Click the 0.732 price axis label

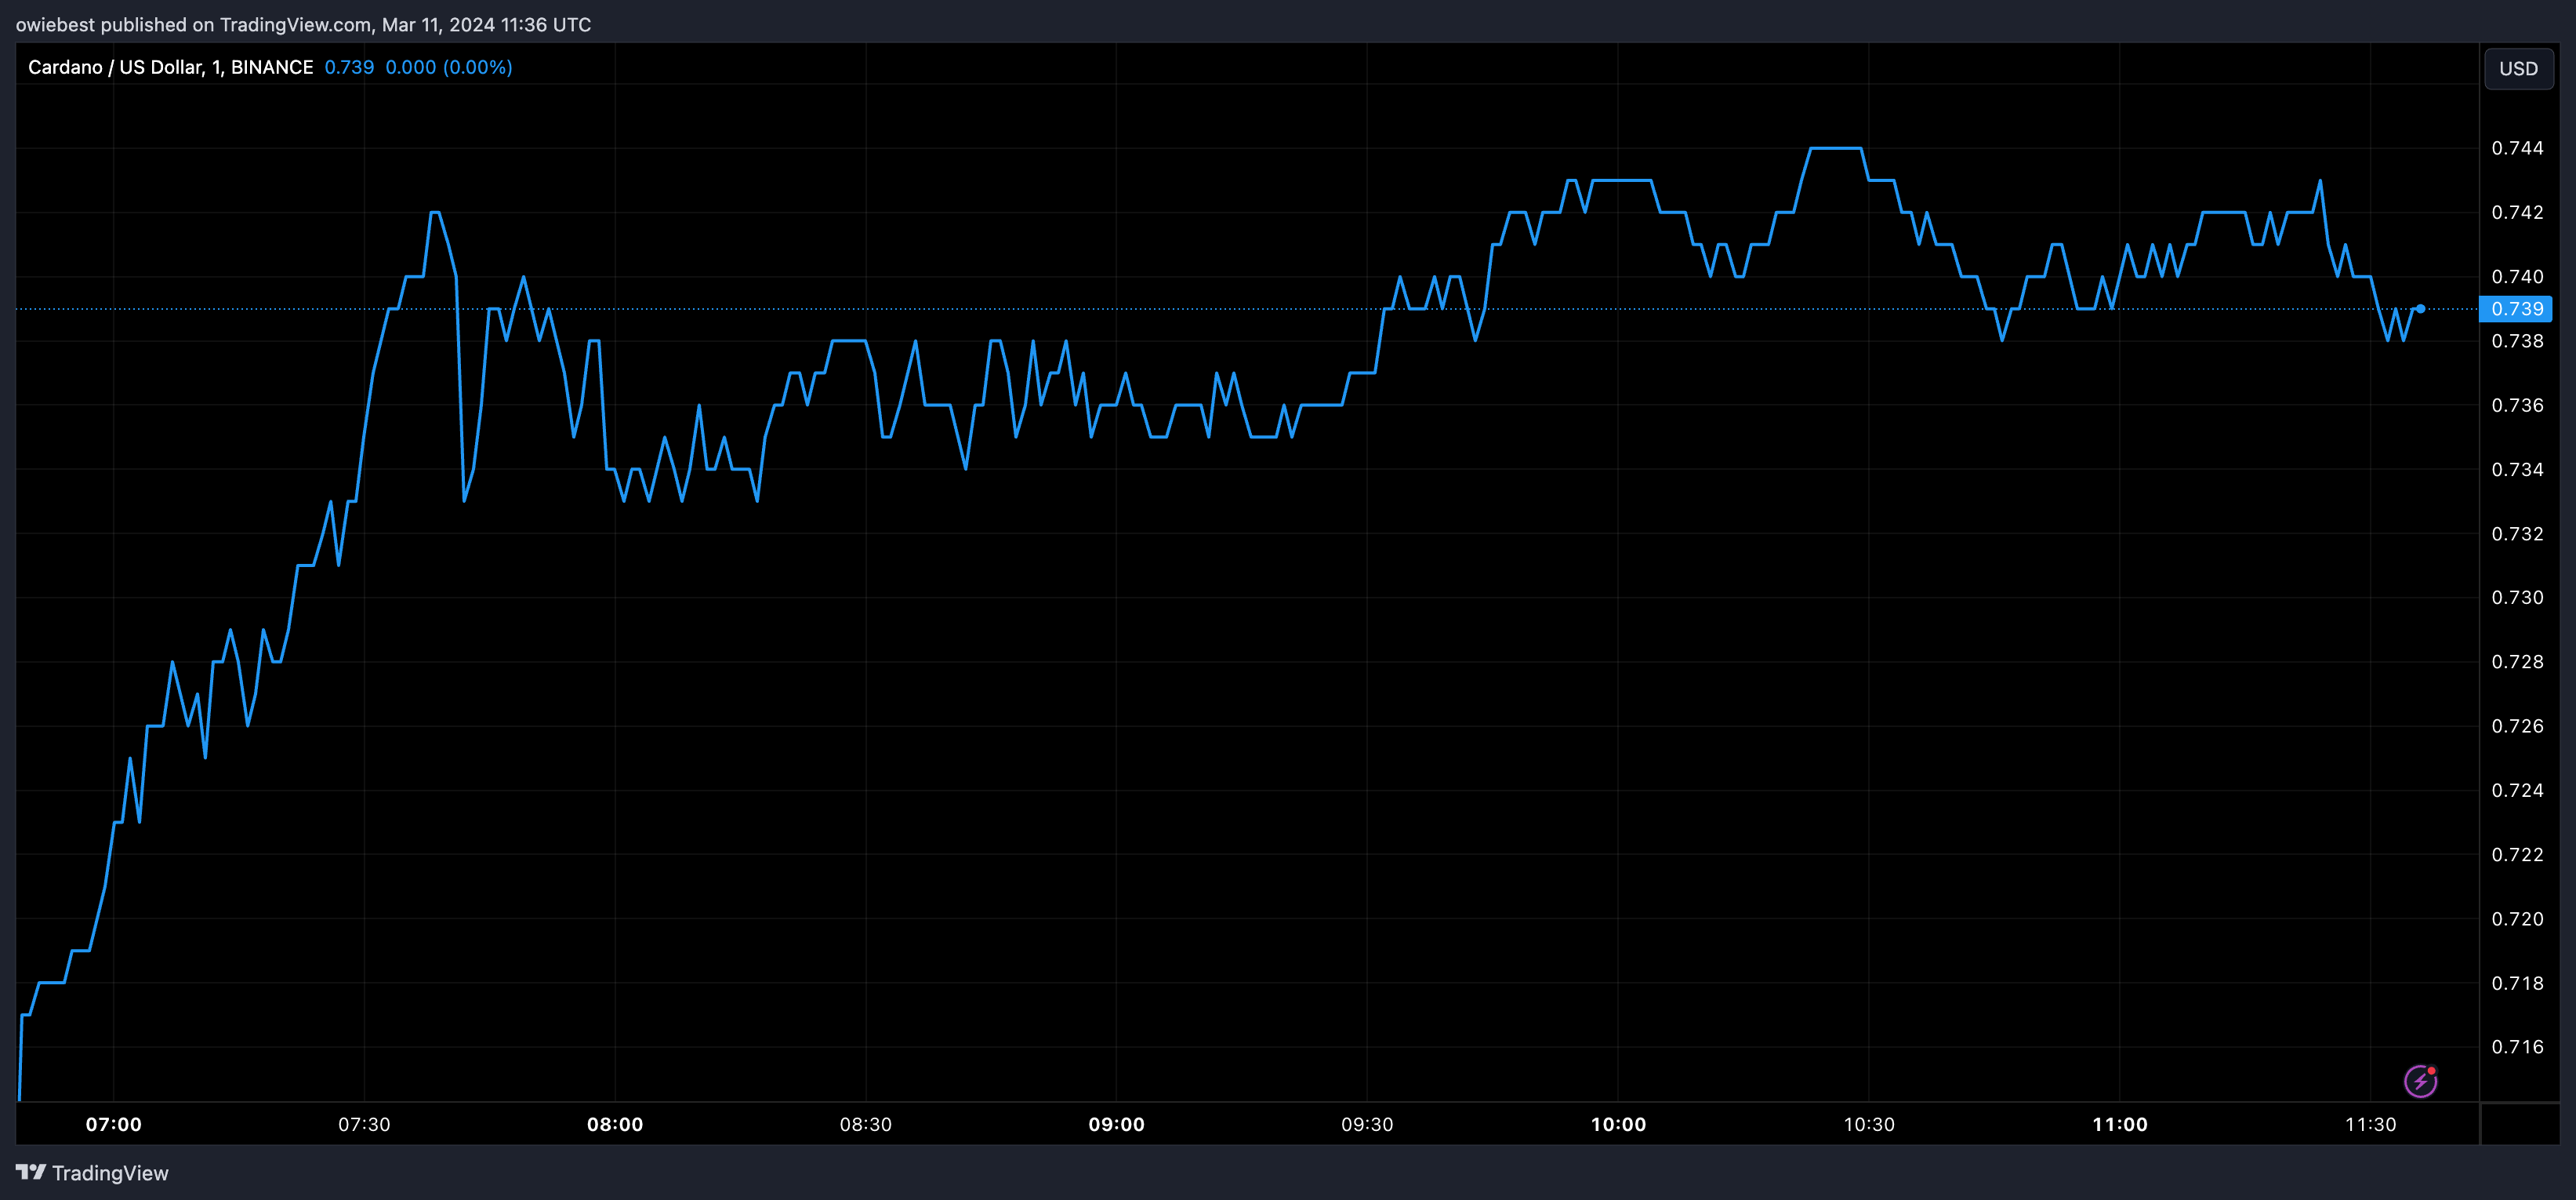click(2517, 533)
